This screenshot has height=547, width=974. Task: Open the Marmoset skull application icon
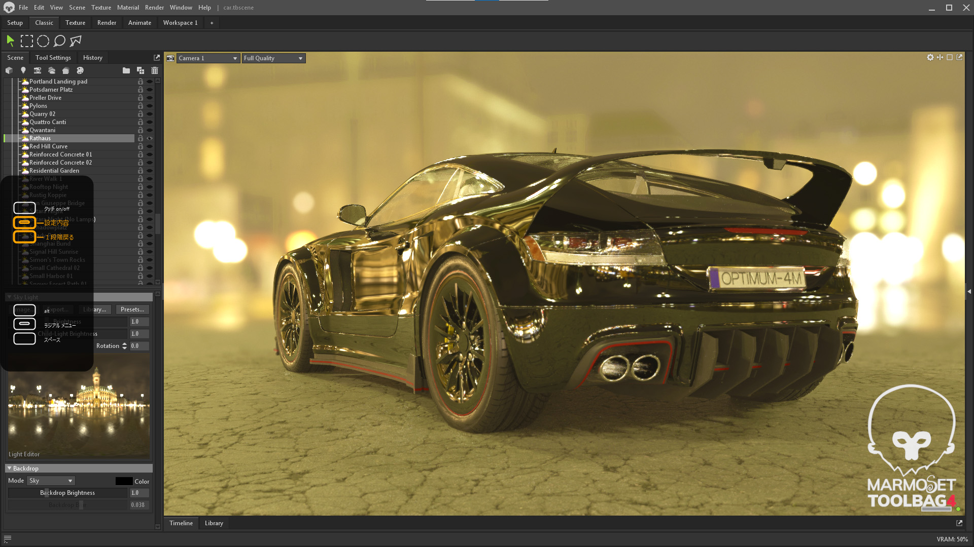[x=9, y=8]
